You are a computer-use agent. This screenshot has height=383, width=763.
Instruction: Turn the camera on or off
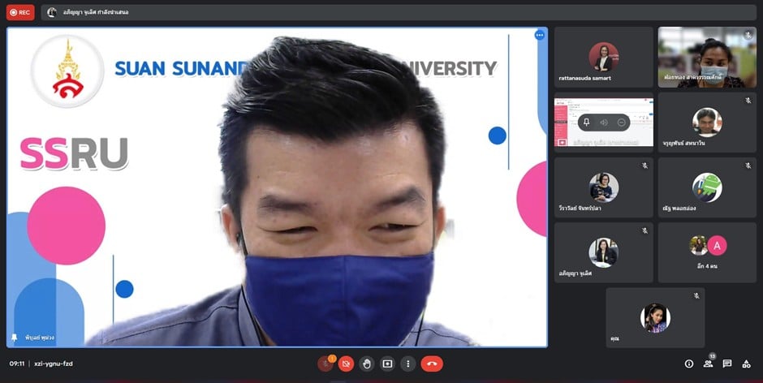[x=346, y=364]
